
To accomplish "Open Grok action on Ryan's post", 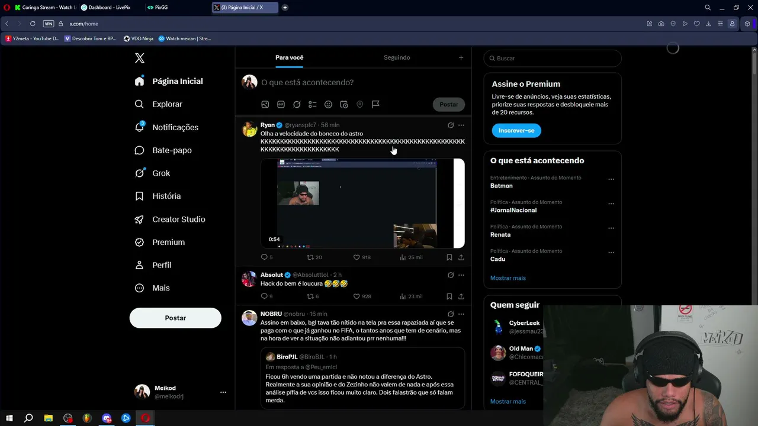I will pos(451,125).
